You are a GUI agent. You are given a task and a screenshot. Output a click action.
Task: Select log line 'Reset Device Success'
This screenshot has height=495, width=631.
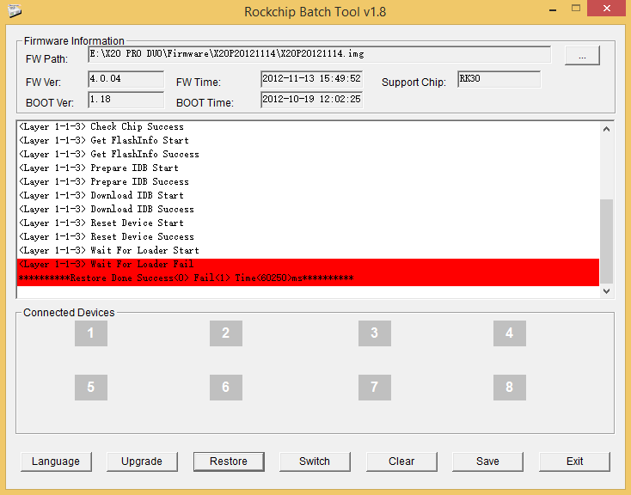pos(309,236)
